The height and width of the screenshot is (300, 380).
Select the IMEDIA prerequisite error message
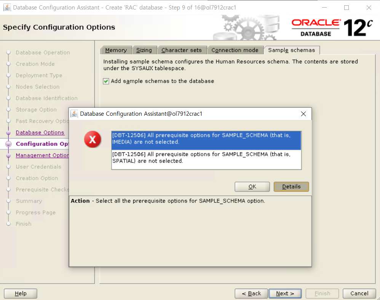(x=206, y=140)
